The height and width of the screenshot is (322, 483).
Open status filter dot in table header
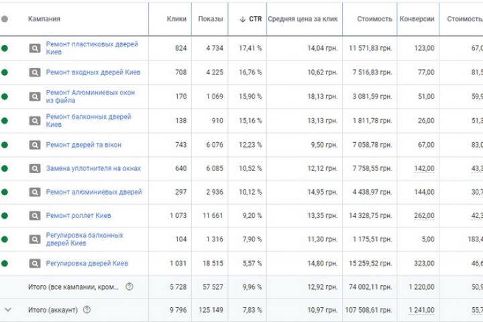pos(5,19)
